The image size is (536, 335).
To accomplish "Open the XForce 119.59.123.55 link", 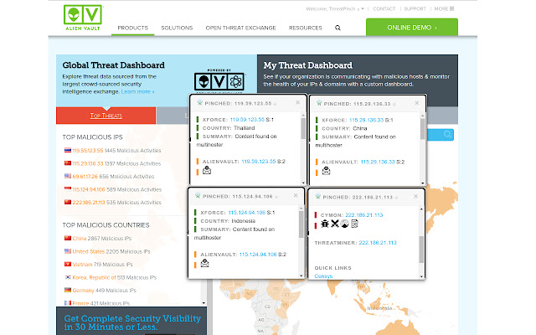I will tap(247, 120).
